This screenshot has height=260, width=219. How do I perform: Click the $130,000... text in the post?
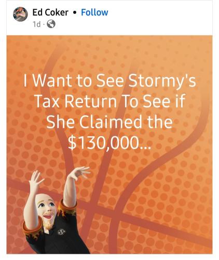click(x=109, y=144)
